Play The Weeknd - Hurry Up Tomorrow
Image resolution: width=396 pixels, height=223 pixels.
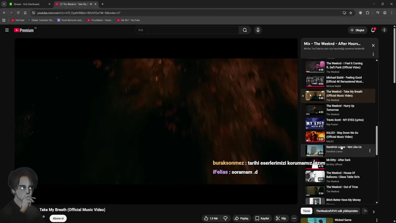tap(338, 110)
